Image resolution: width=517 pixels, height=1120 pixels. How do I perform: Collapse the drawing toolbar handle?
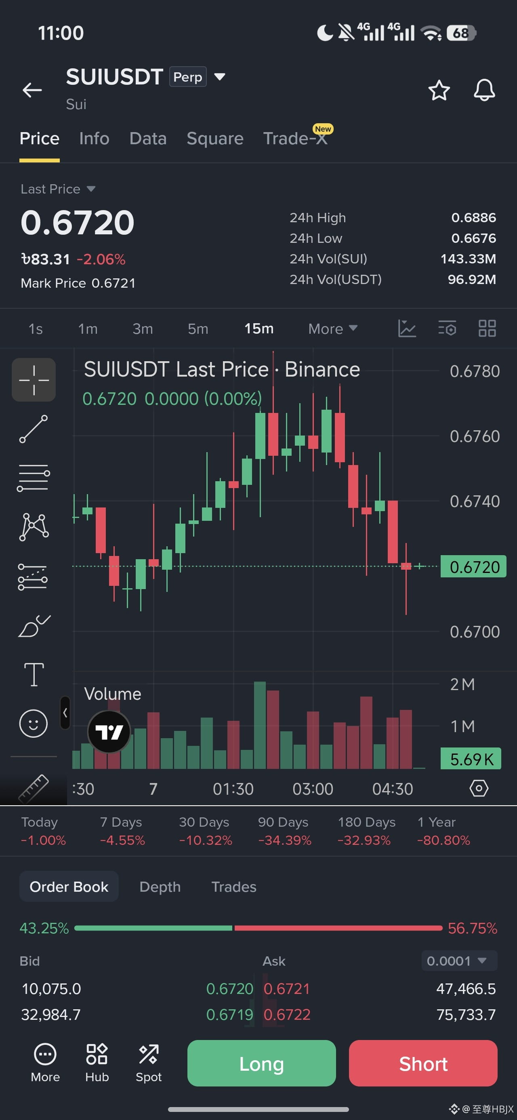(65, 713)
